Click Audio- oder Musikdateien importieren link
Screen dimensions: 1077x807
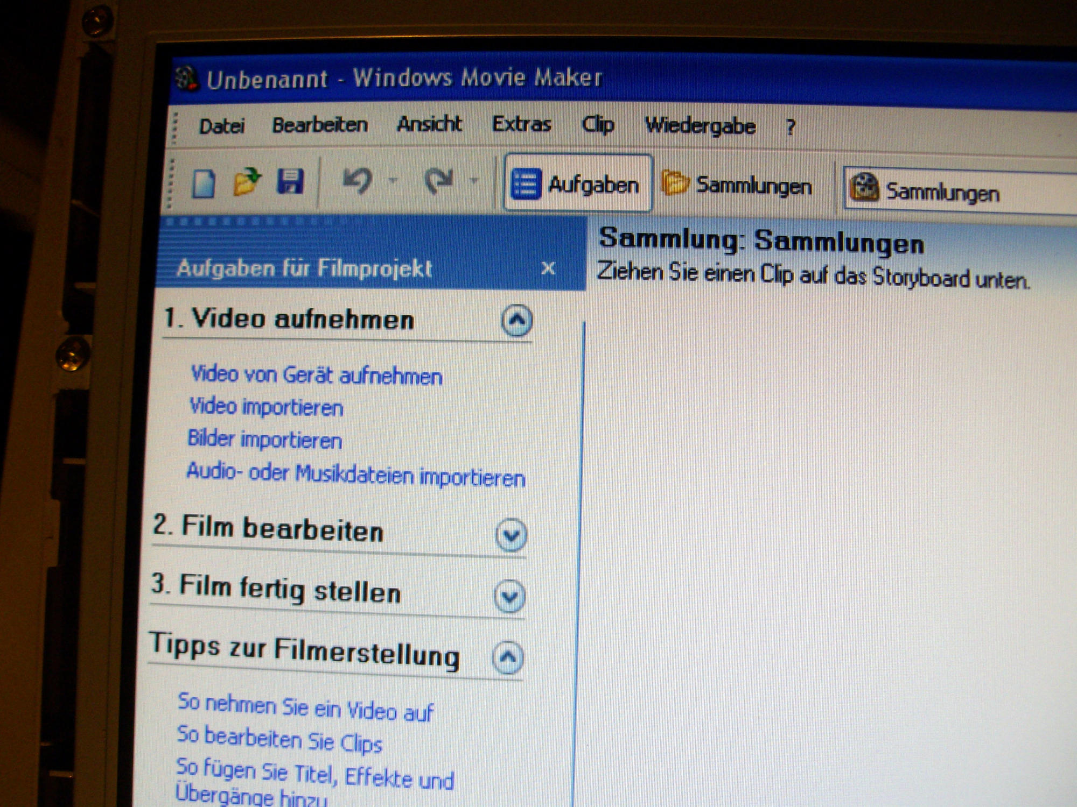[x=355, y=475]
